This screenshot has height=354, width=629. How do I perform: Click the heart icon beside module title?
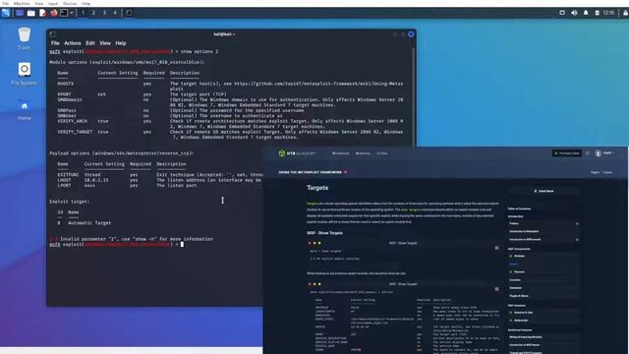tap(345, 172)
